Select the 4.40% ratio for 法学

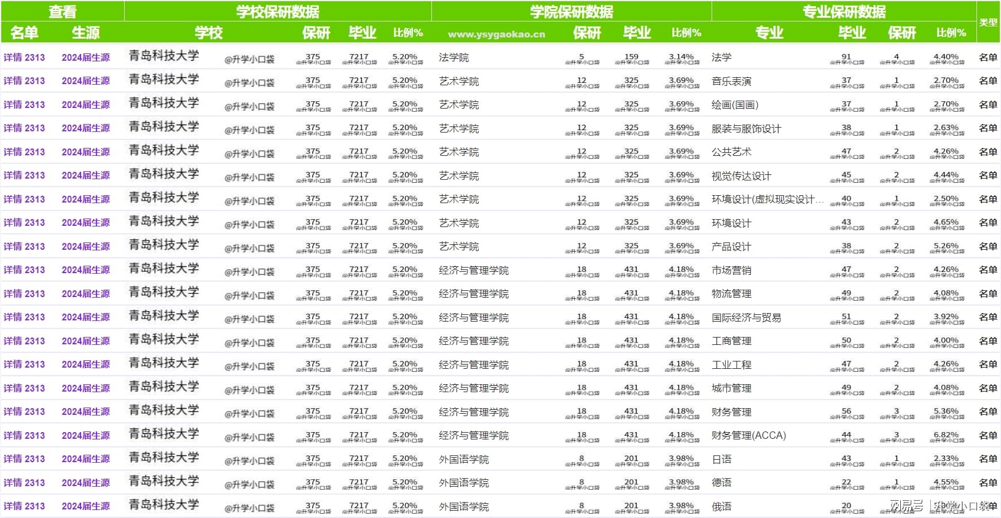946,56
